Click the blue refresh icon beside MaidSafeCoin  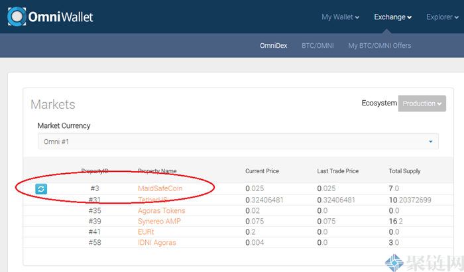pos(41,189)
